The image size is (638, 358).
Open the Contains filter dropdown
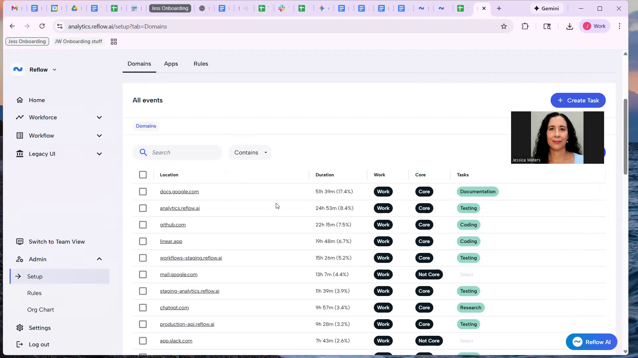(x=250, y=152)
